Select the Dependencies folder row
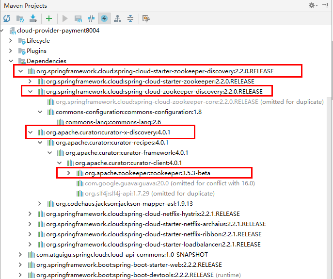Image resolution: width=333 pixels, height=279 pixels. [47, 61]
